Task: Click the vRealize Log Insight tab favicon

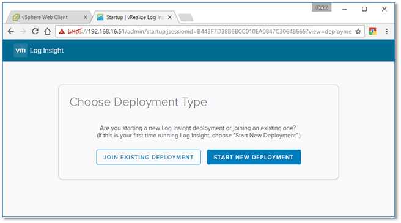Action: 100,17
